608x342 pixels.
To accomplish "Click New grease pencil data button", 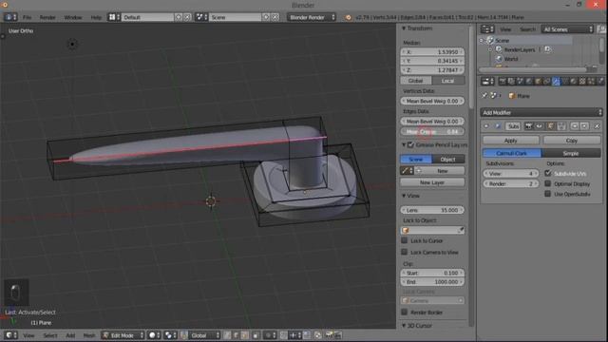I will [443, 171].
